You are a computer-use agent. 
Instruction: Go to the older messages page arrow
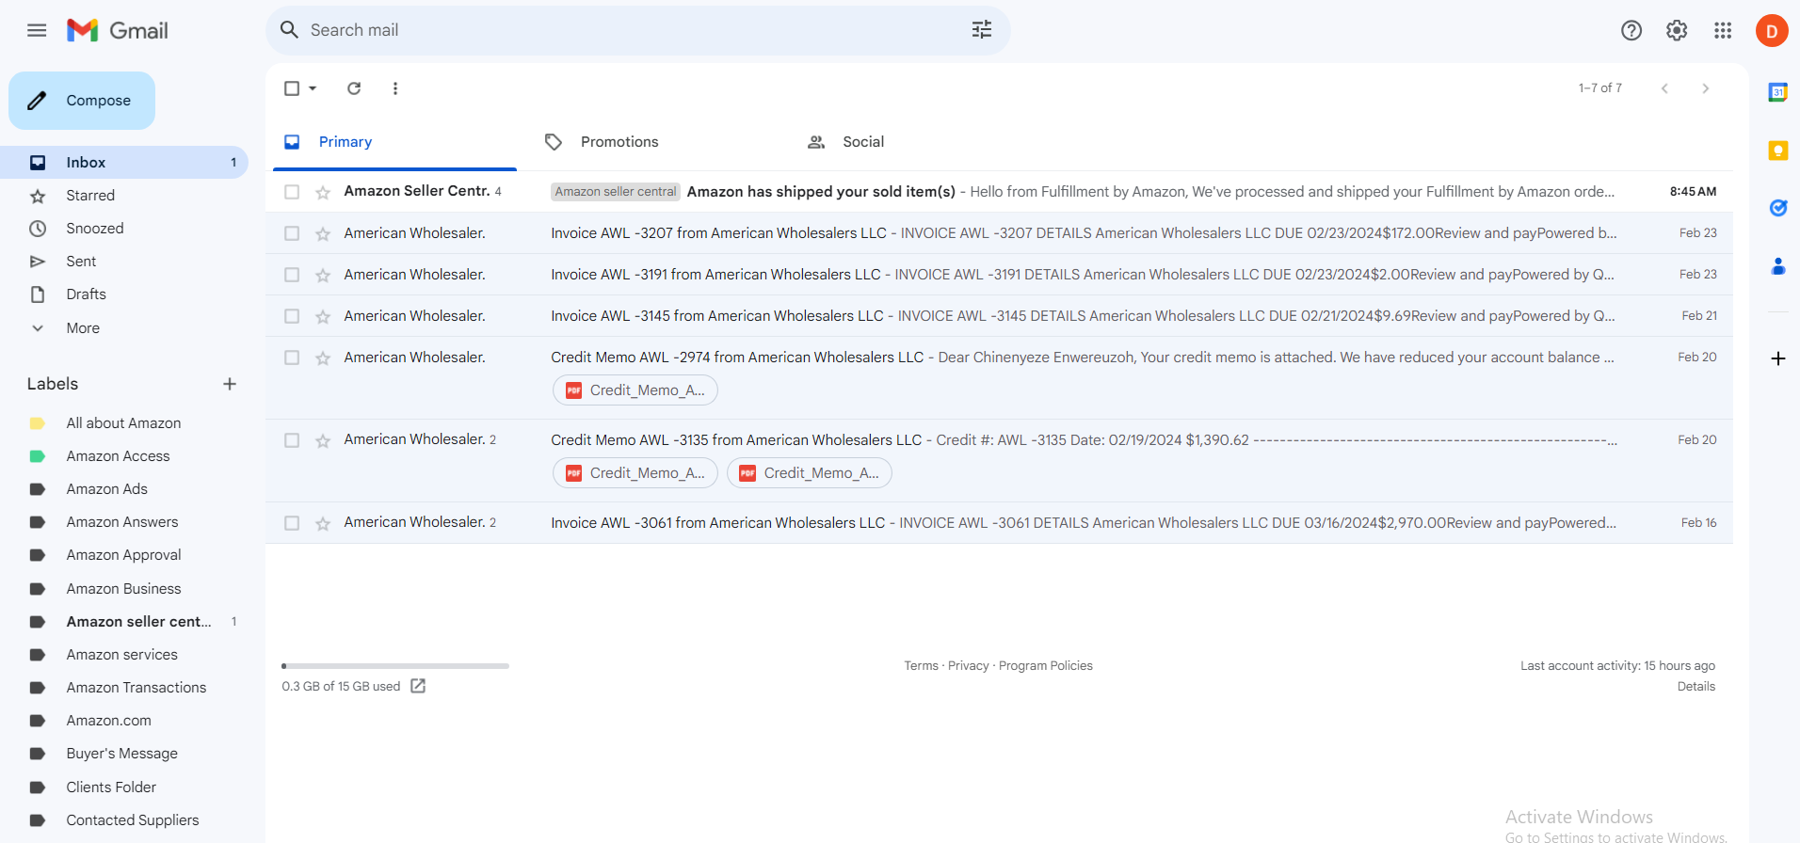[1705, 88]
